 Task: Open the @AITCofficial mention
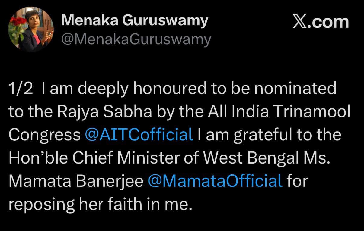click(139, 134)
